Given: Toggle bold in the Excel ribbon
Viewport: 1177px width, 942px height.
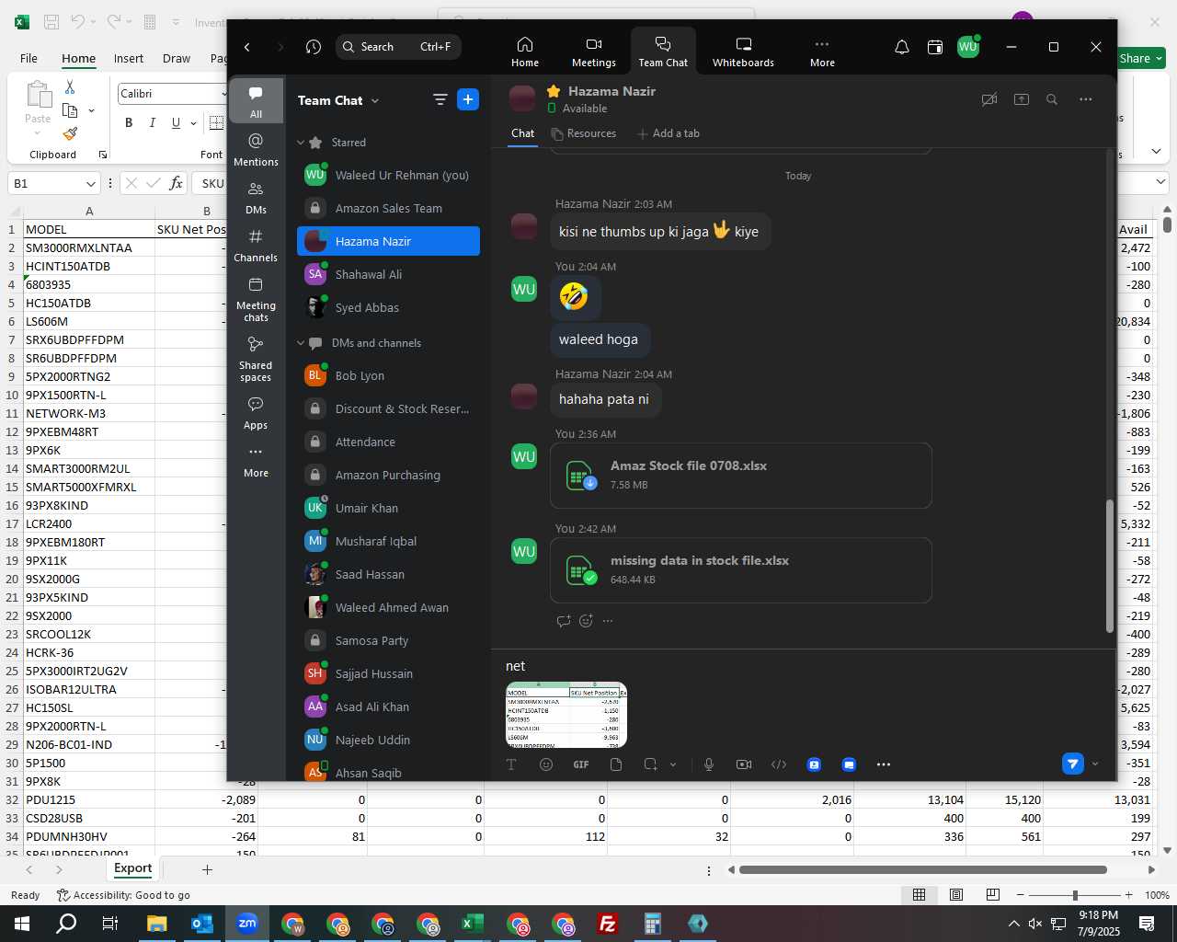Looking at the screenshot, I should click(x=129, y=122).
